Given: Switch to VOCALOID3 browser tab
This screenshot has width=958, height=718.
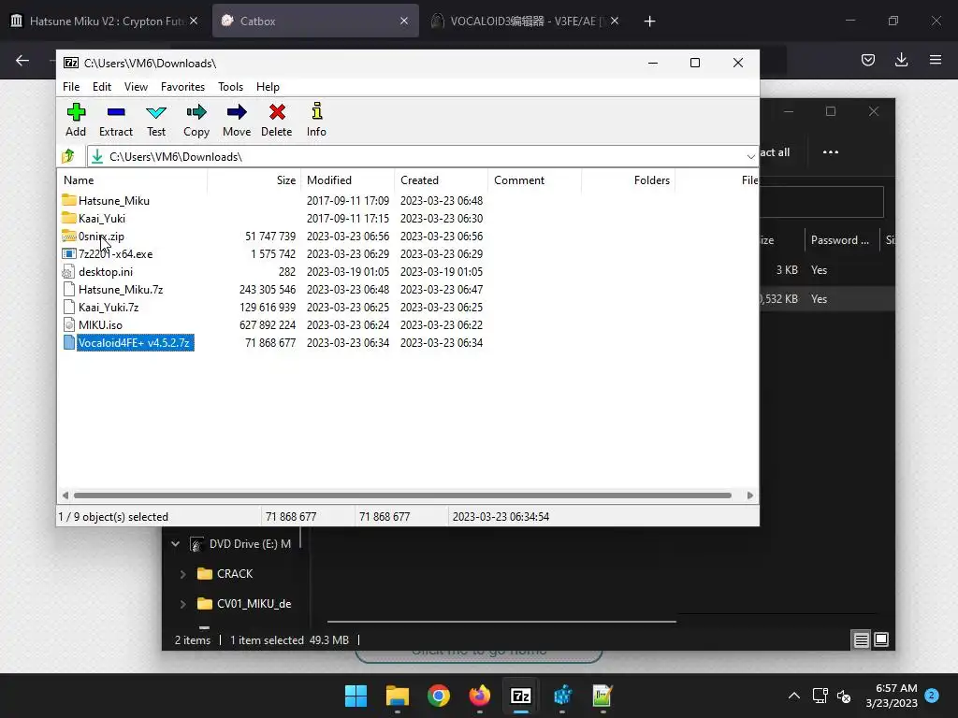Looking at the screenshot, I should point(524,21).
